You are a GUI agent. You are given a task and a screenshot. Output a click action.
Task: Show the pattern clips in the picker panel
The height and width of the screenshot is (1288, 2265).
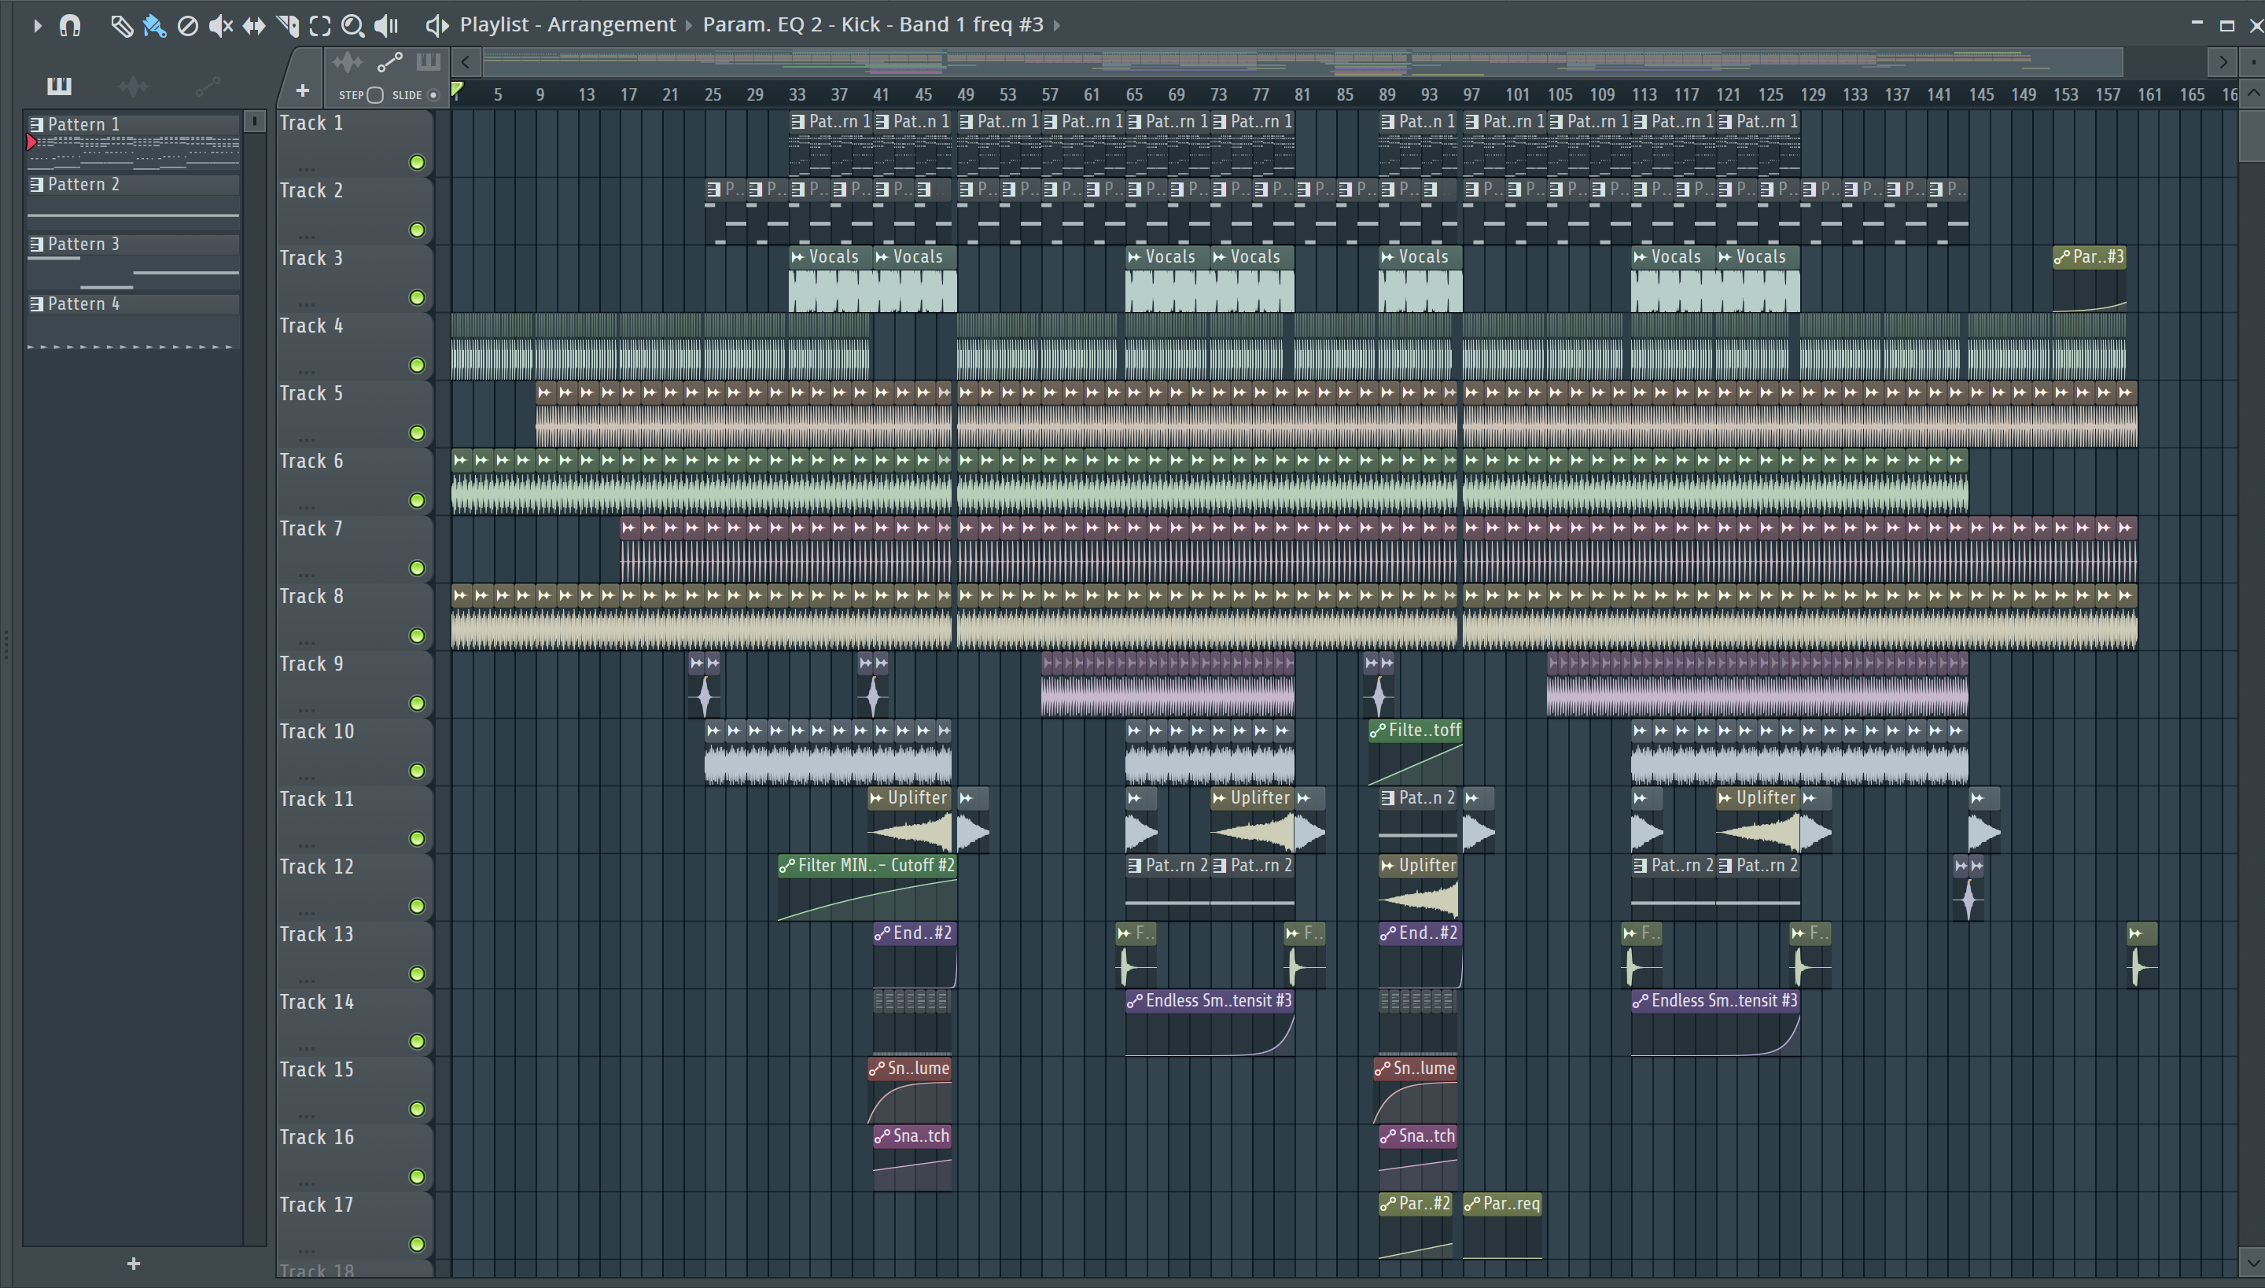(59, 86)
